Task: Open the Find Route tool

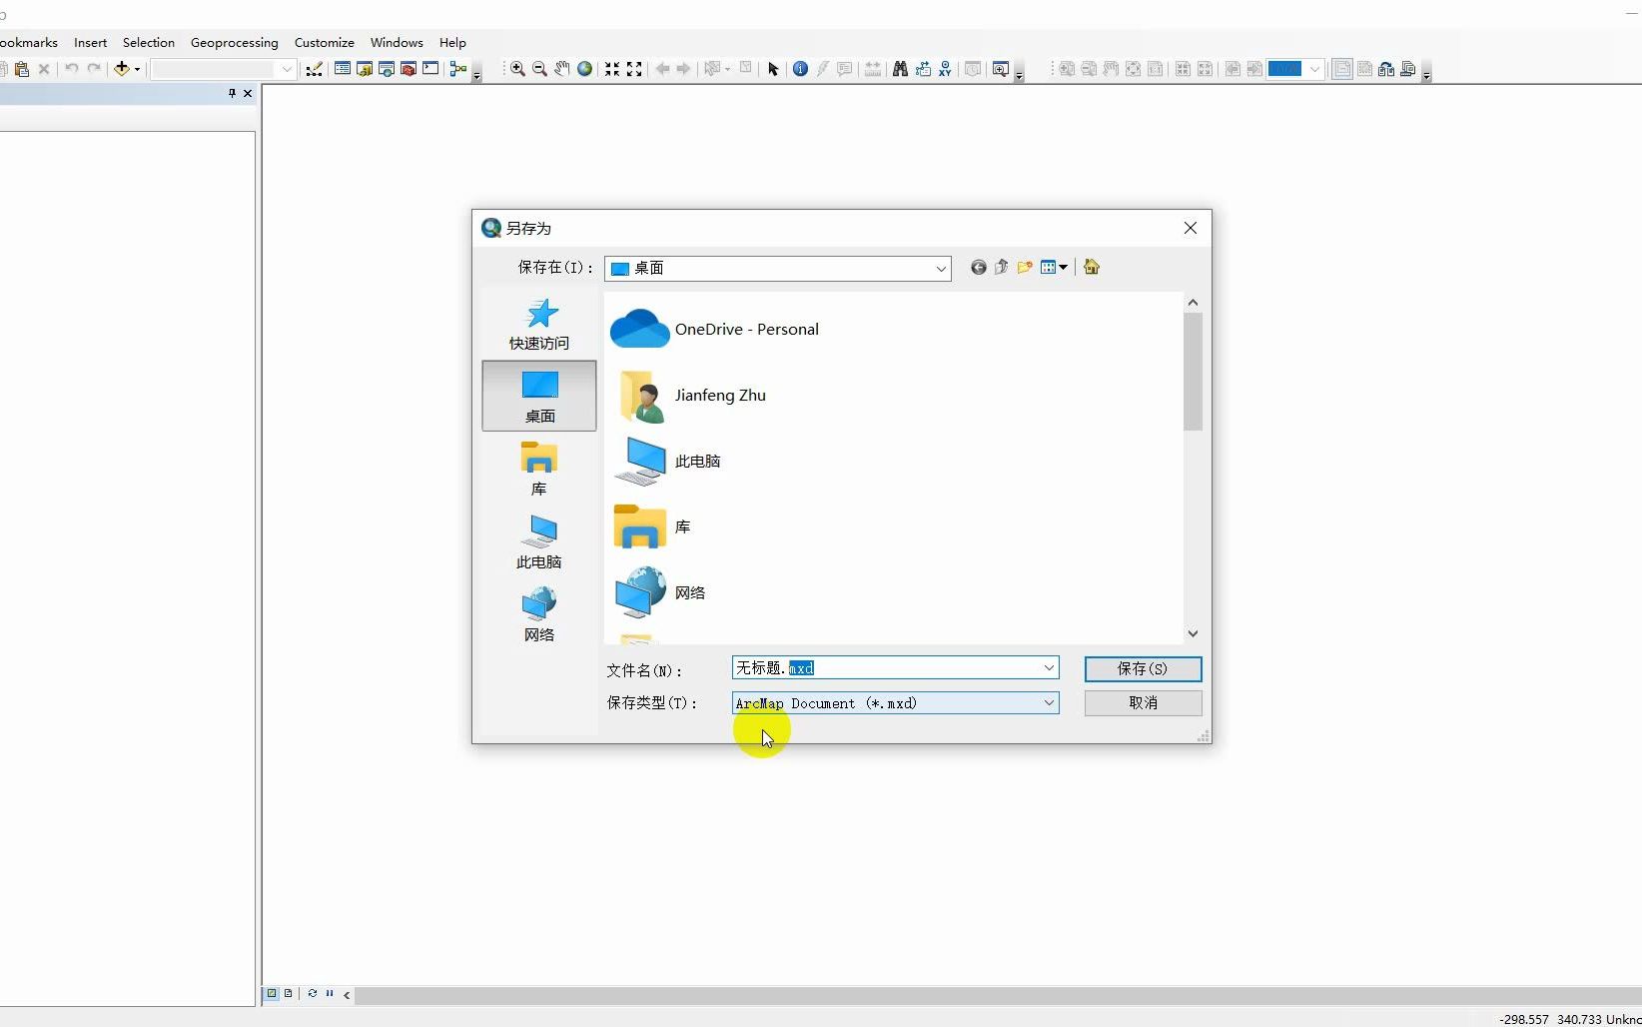Action: click(x=923, y=69)
